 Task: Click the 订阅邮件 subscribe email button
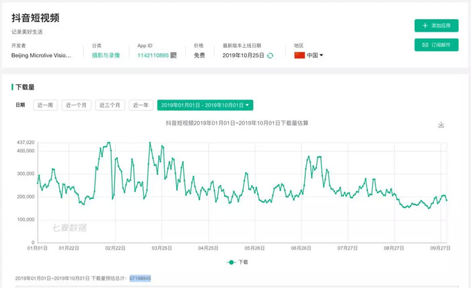(x=436, y=44)
